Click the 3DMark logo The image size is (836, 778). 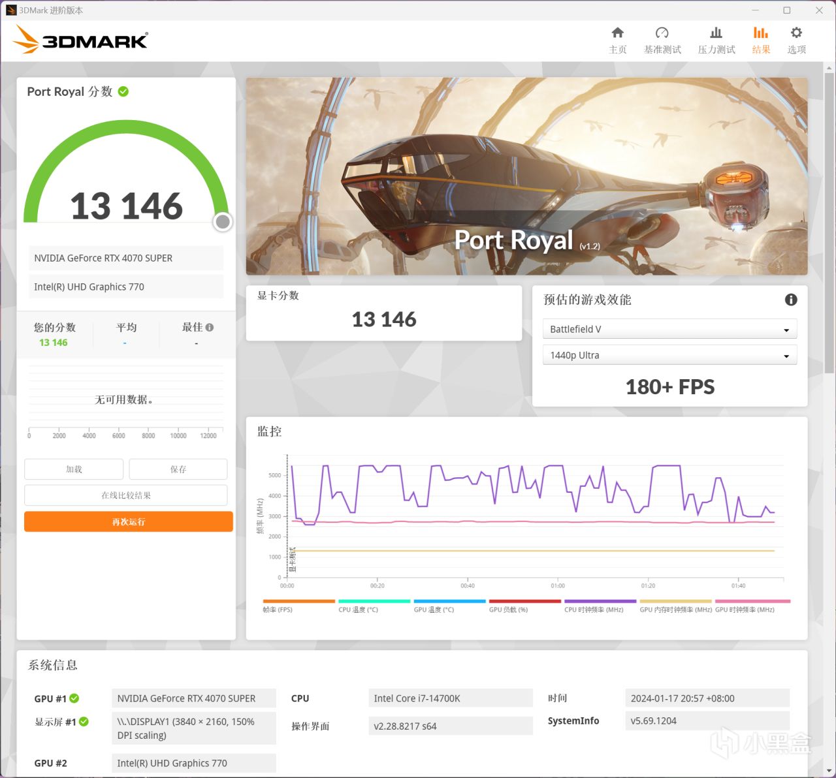pos(80,40)
